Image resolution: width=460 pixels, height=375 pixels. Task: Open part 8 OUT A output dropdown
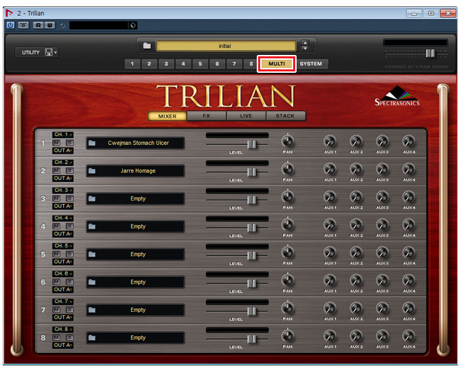click(x=62, y=345)
